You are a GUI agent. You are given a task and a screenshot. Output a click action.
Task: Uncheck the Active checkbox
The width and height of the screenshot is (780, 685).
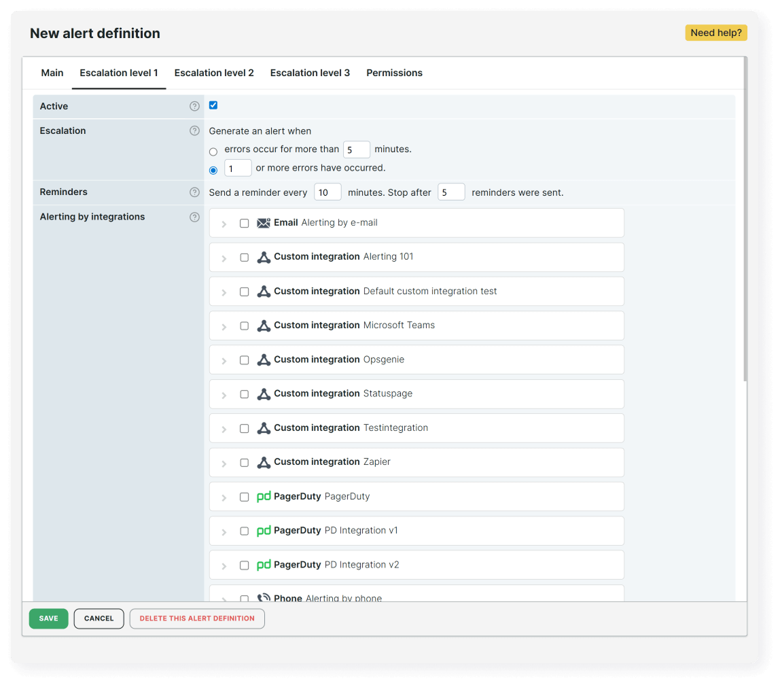tap(213, 105)
